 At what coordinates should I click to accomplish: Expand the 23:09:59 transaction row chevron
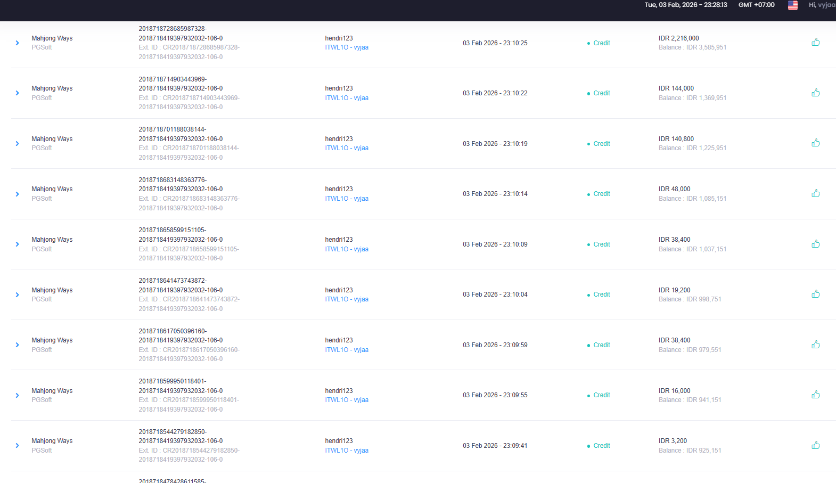pyautogui.click(x=17, y=345)
